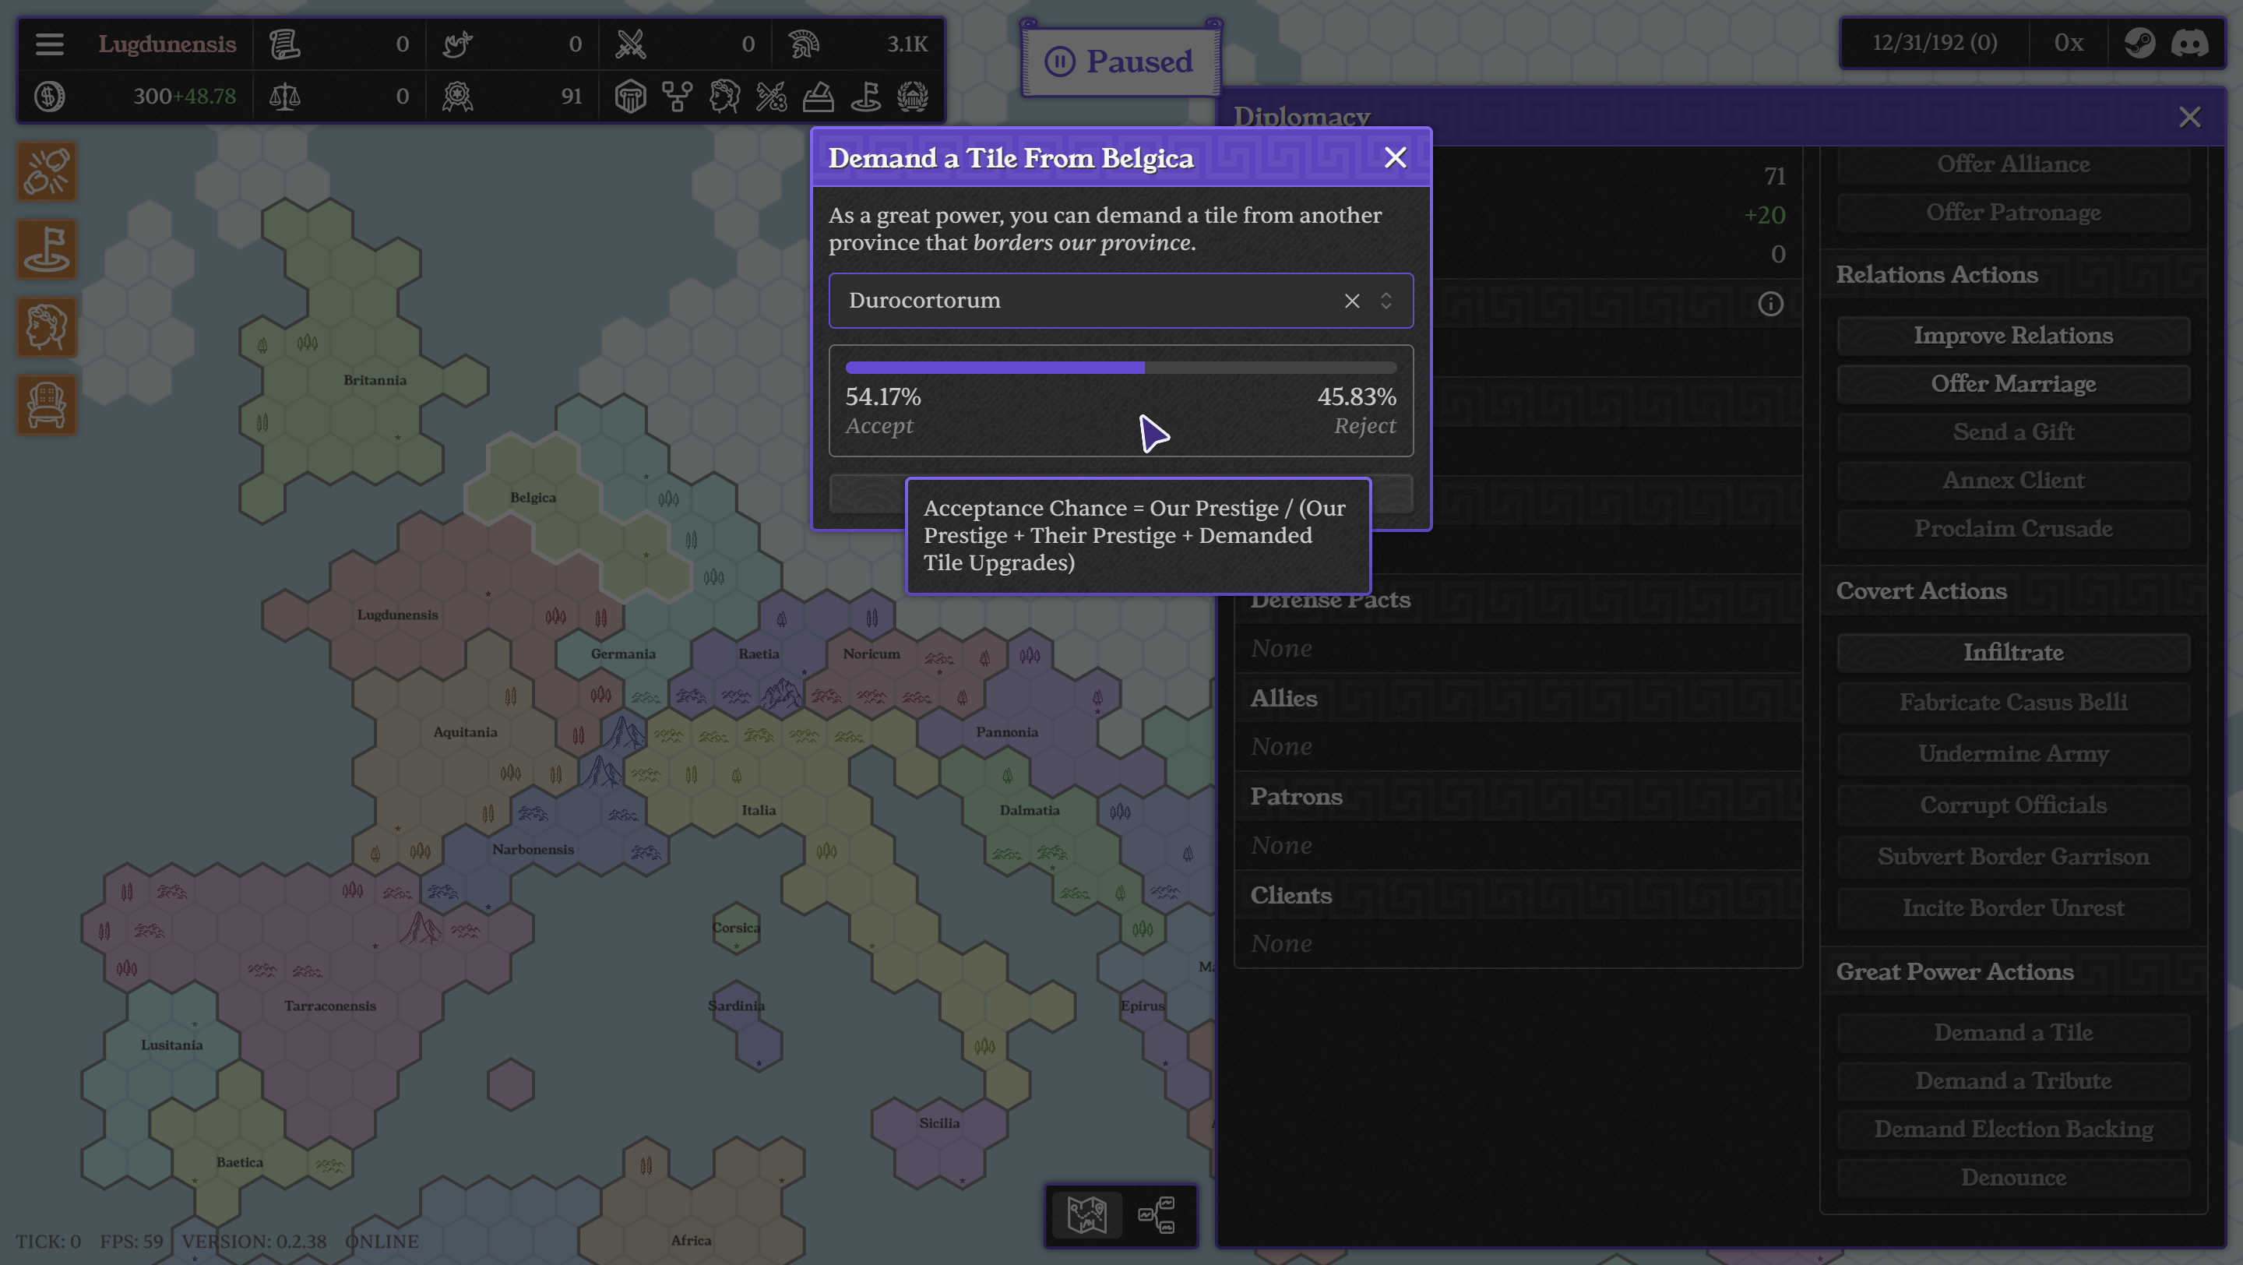The width and height of the screenshot is (2243, 1265).
Task: Click the Improve Relations action
Action: click(x=2013, y=335)
